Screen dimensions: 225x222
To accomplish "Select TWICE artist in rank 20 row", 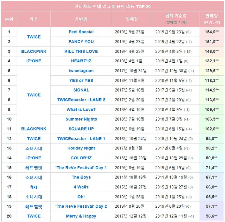I will (34, 216).
